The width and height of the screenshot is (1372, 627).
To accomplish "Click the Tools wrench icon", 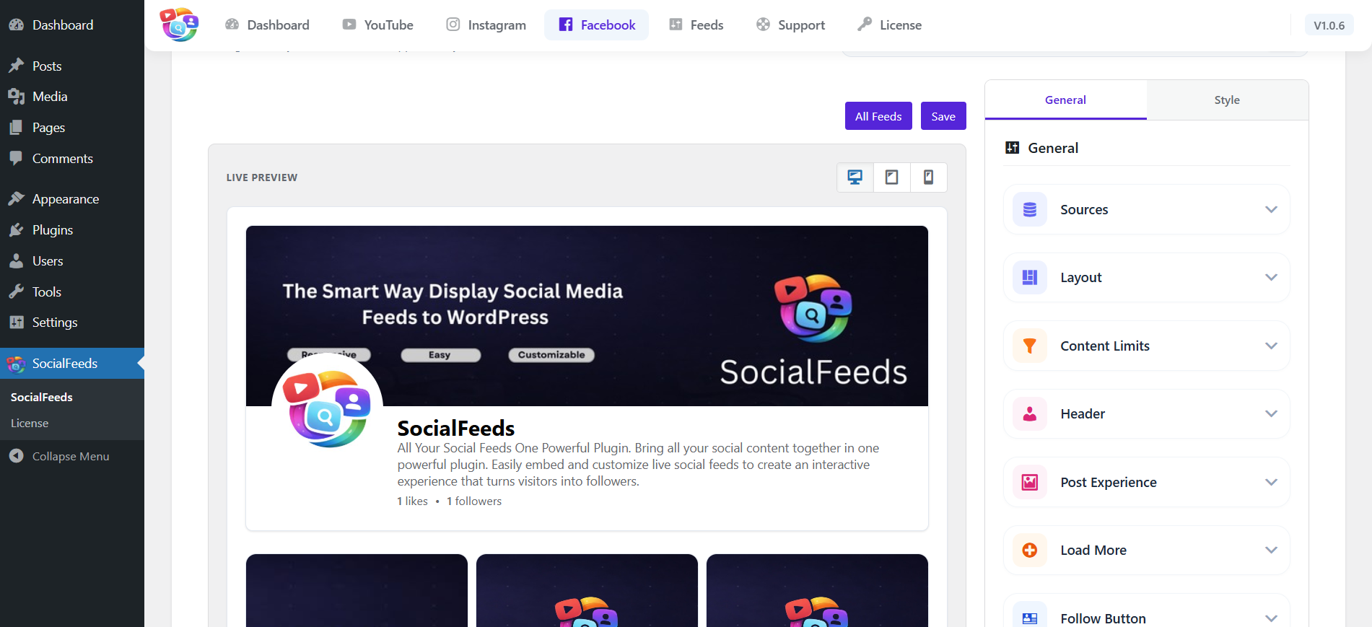I will (x=16, y=291).
